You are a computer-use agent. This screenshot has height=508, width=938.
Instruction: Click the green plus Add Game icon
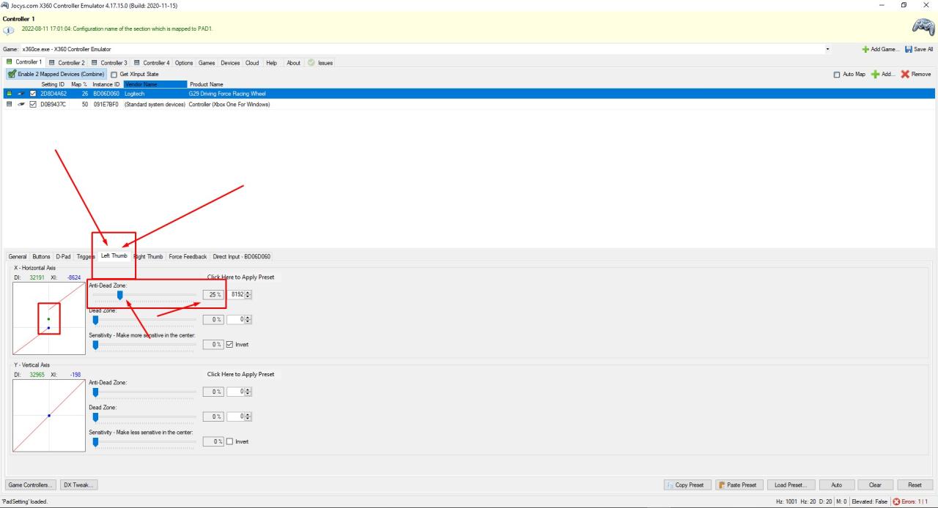865,49
